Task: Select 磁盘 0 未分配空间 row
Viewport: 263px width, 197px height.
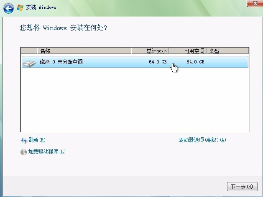Action: 135,62
